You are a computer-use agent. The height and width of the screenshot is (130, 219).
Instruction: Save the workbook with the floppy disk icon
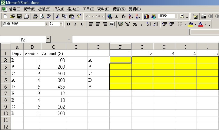(x=19, y=16)
